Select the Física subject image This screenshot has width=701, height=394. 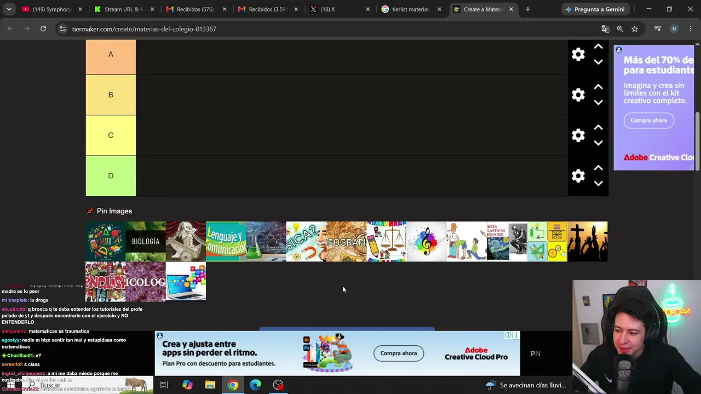pyautogui.click(x=306, y=241)
